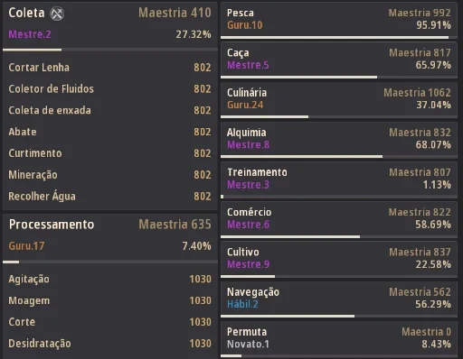The image size is (463, 359).
Task: Click the Pesca experience progress bar
Action: pyautogui.click(x=339, y=38)
